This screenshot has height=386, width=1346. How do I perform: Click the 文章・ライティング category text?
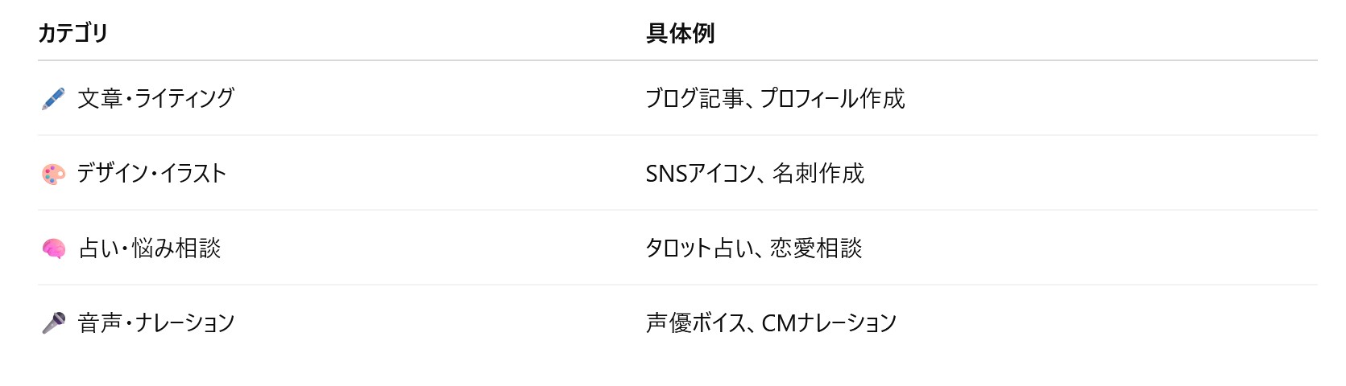[155, 98]
